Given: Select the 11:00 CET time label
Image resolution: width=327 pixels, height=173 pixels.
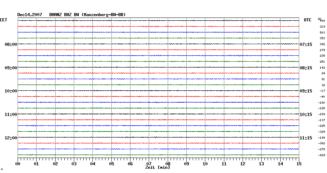Looking at the screenshot, I should 11,115.
